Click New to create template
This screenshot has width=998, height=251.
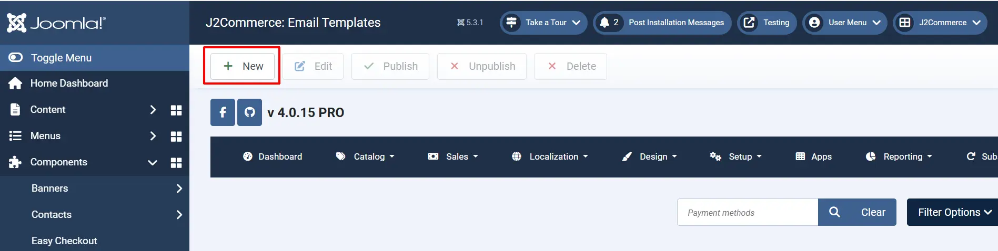point(243,66)
